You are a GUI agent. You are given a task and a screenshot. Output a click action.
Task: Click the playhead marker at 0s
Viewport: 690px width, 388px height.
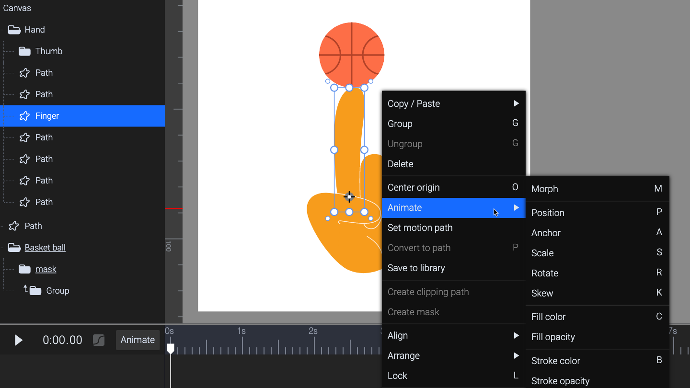pyautogui.click(x=171, y=349)
